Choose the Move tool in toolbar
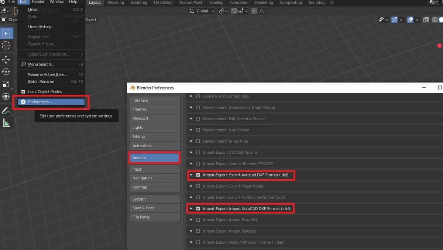The width and height of the screenshot is (443, 250). click(x=6, y=60)
